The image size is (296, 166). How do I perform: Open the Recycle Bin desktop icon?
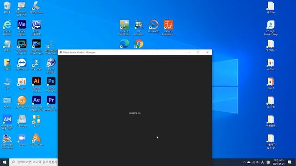coord(7,7)
